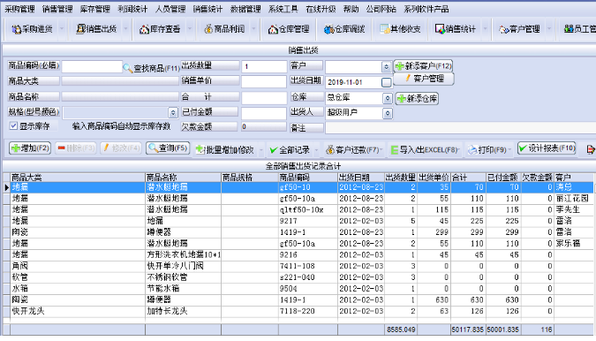The height and width of the screenshot is (341, 596).
Task: Expand the 规格(型号颜色) dropdown arrow
Action: click(173, 112)
